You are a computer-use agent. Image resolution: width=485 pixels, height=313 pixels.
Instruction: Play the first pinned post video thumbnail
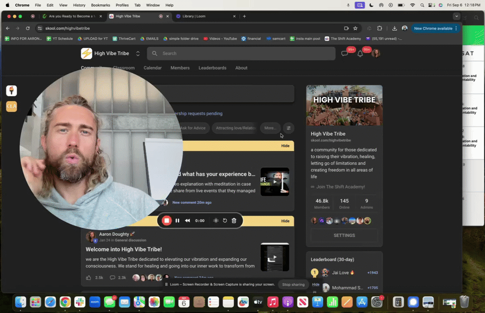[275, 182]
